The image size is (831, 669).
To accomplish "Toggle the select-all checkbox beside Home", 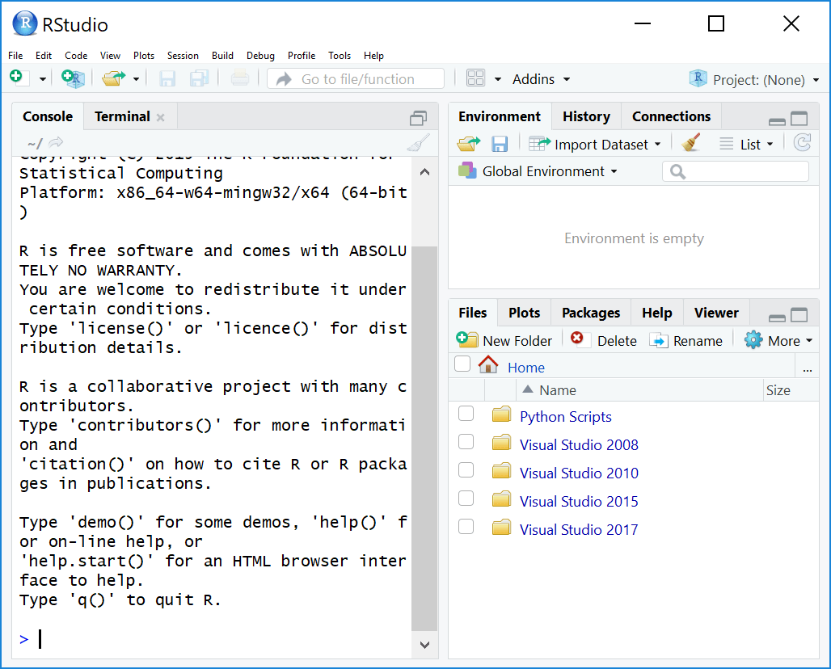I will tap(462, 364).
